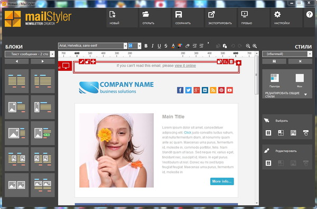Image resolution: width=317 pixels, height=209 pixels.
Task: Expand the font size dropdown
Action: click(139, 46)
